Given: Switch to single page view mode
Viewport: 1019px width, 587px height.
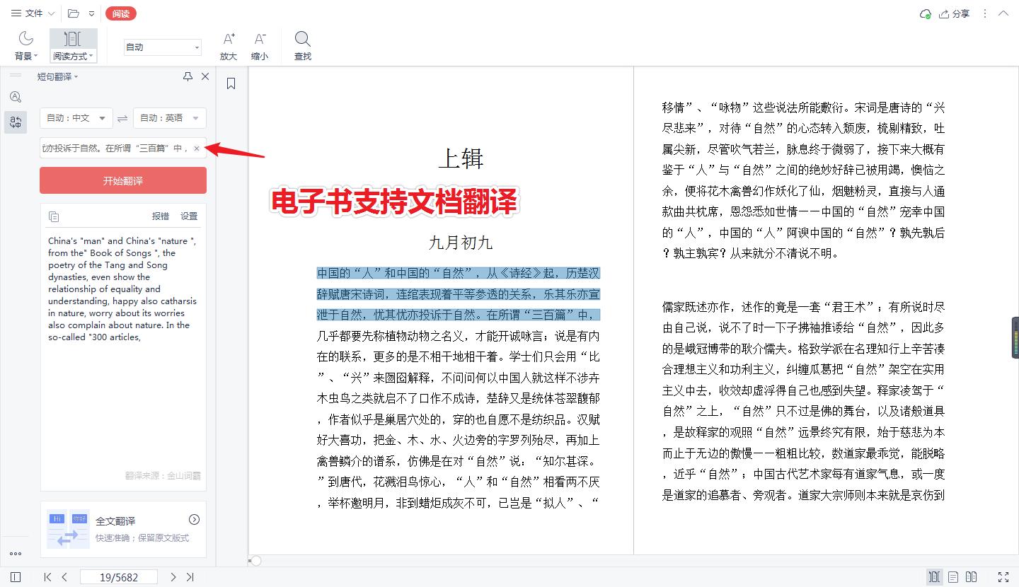Looking at the screenshot, I should 952,576.
